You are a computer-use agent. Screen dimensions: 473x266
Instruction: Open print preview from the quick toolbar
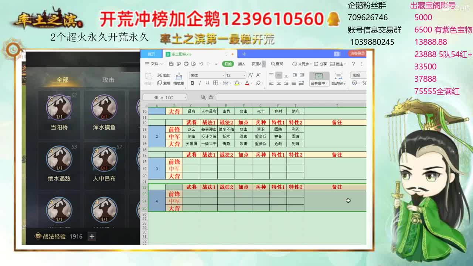194,64
